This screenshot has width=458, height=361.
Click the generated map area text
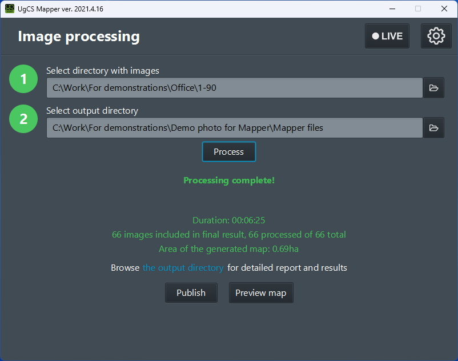click(228, 248)
